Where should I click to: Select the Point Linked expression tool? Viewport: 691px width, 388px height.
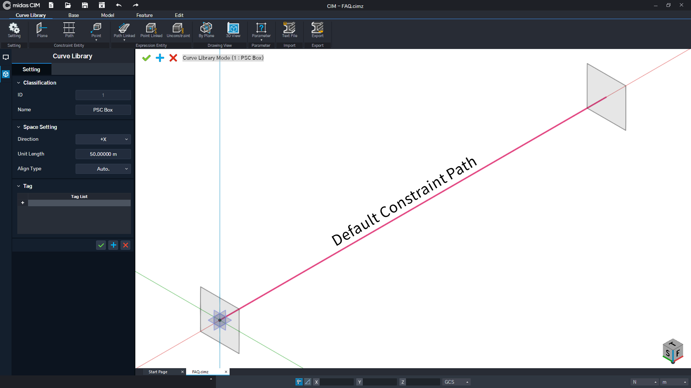151,30
